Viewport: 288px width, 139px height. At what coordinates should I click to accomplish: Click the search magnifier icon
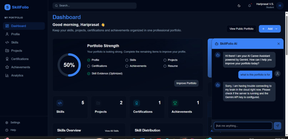(56, 6)
